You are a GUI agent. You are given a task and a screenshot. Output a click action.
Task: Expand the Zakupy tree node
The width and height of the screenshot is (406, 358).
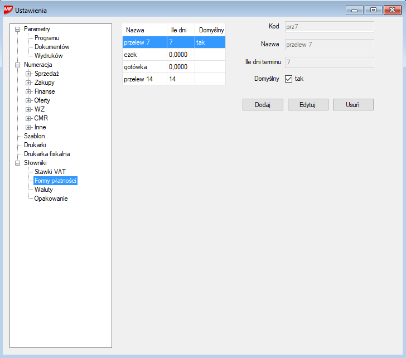click(x=28, y=83)
